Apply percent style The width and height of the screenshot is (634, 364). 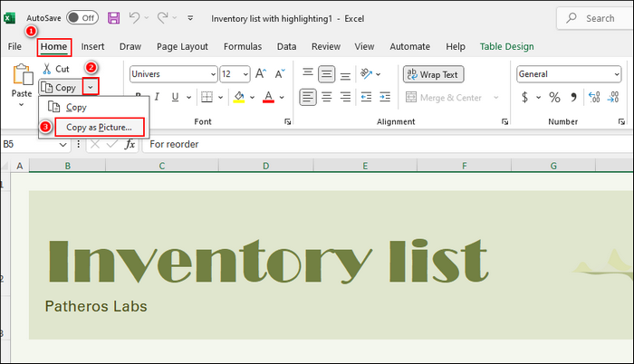click(554, 97)
